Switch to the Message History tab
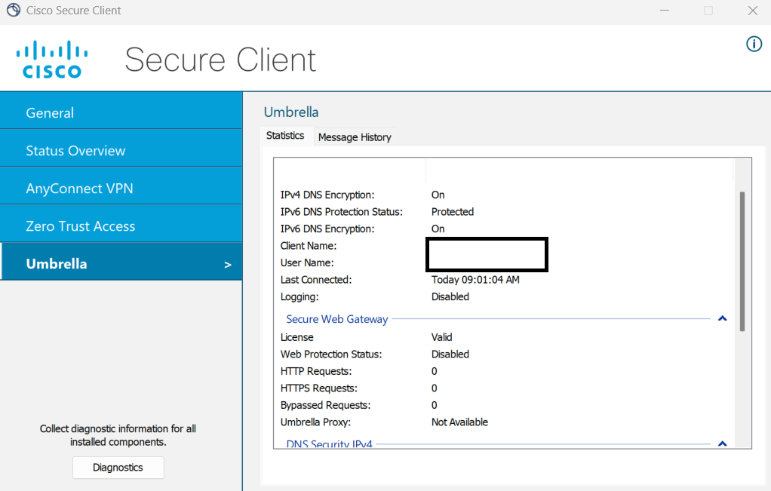 tap(355, 137)
